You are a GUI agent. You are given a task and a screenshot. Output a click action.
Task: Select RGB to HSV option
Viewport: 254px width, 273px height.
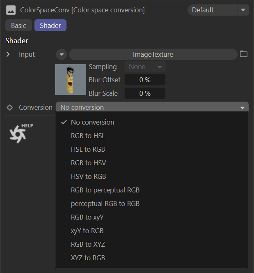[88, 163]
